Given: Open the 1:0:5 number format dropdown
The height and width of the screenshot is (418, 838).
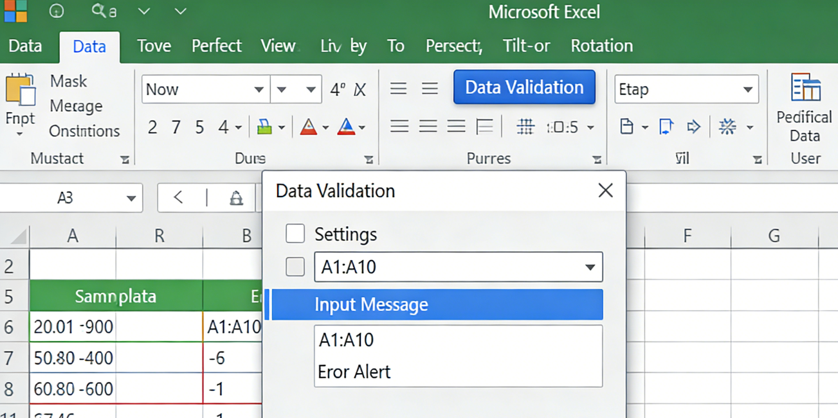Looking at the screenshot, I should (x=590, y=128).
